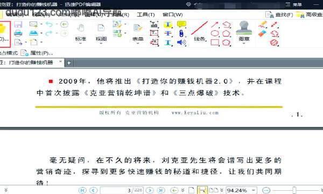Screen dimensions: 323x194
Task: Toggle the continuous page layout mode
Action: [x=202, y=190]
